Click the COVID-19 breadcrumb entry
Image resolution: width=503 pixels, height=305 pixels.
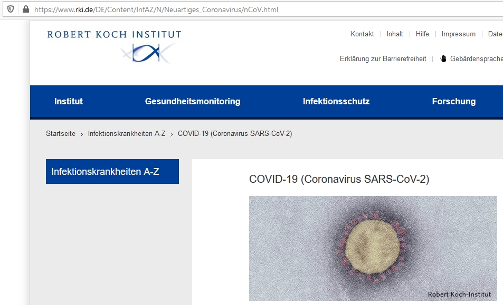pos(235,133)
